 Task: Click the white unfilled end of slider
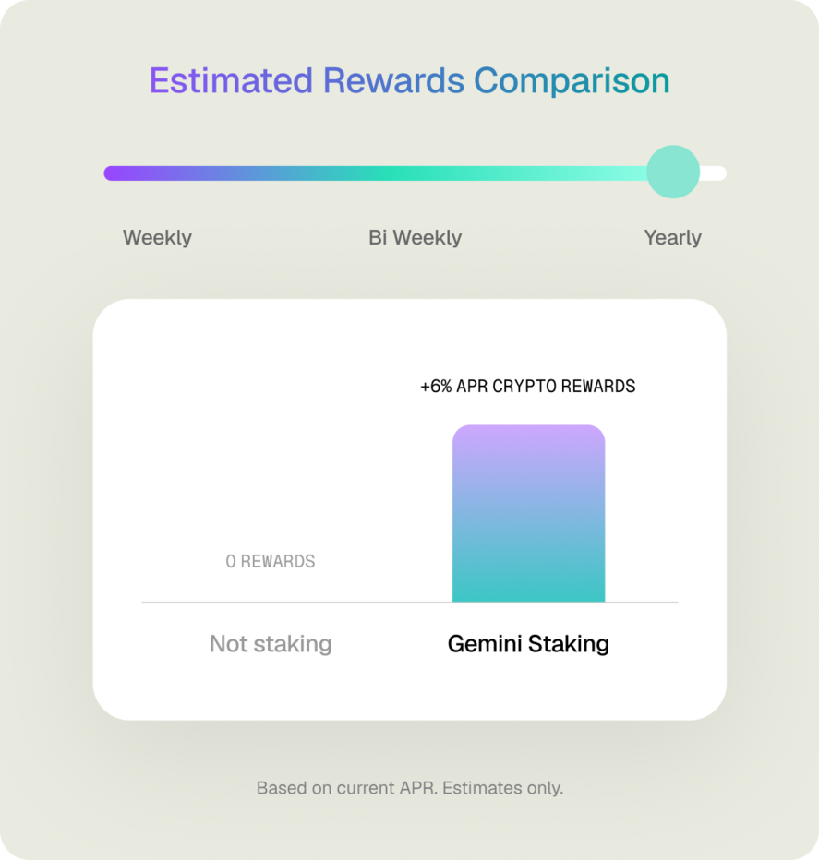pos(716,173)
